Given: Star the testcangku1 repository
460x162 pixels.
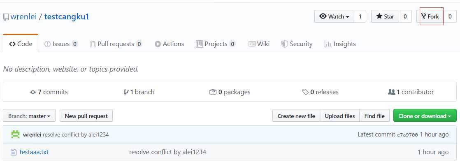Looking at the screenshot, I should tap(385, 16).
